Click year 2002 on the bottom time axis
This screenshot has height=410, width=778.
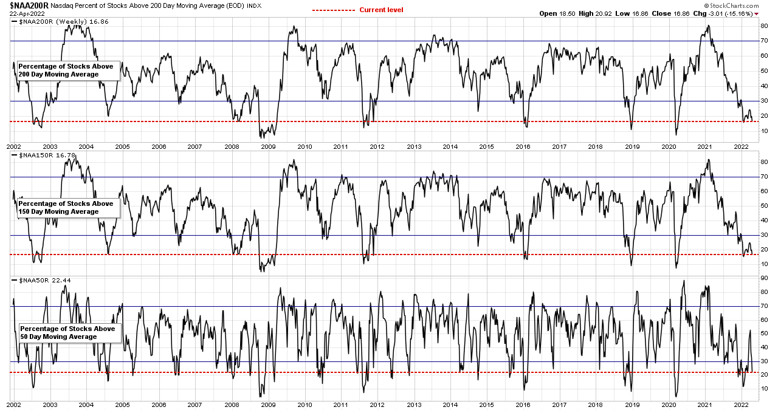14,405
